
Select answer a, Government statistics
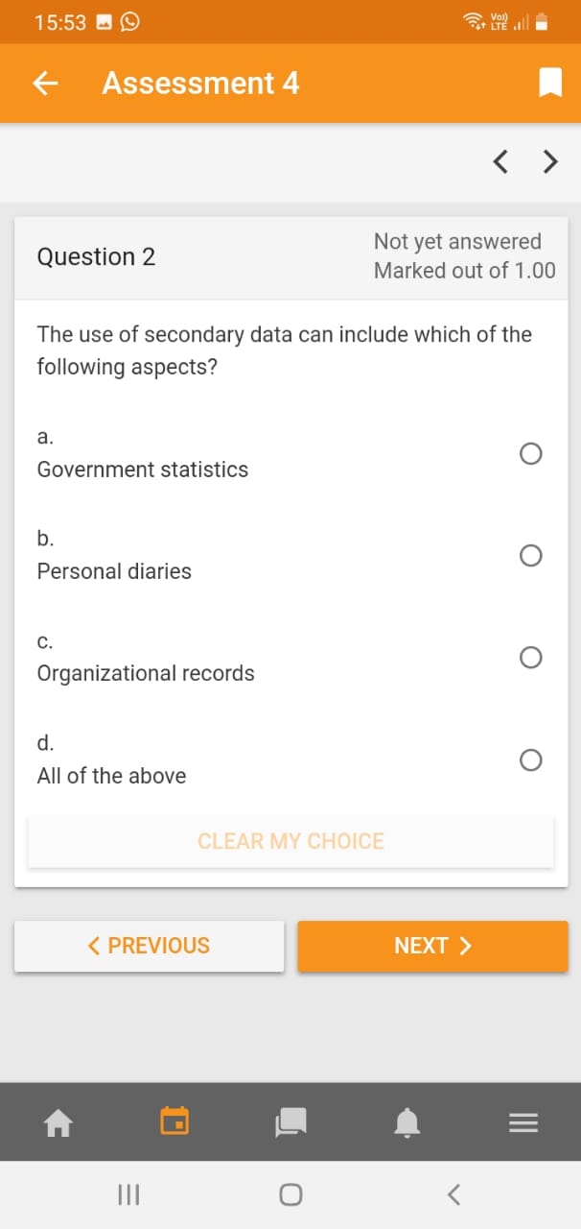tap(530, 453)
